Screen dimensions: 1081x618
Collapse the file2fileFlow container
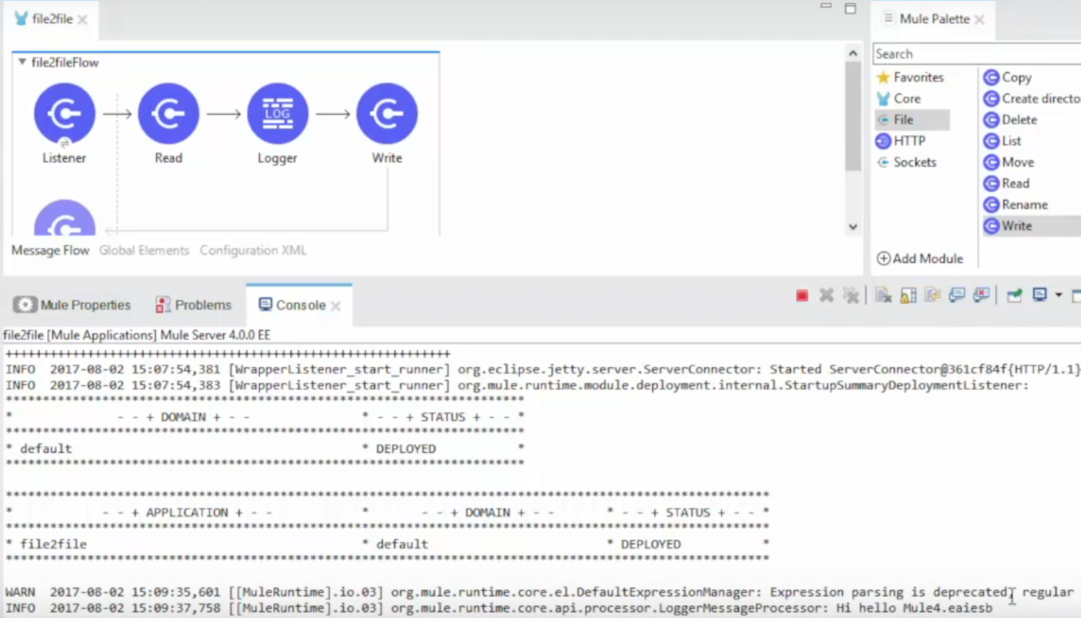[22, 63]
